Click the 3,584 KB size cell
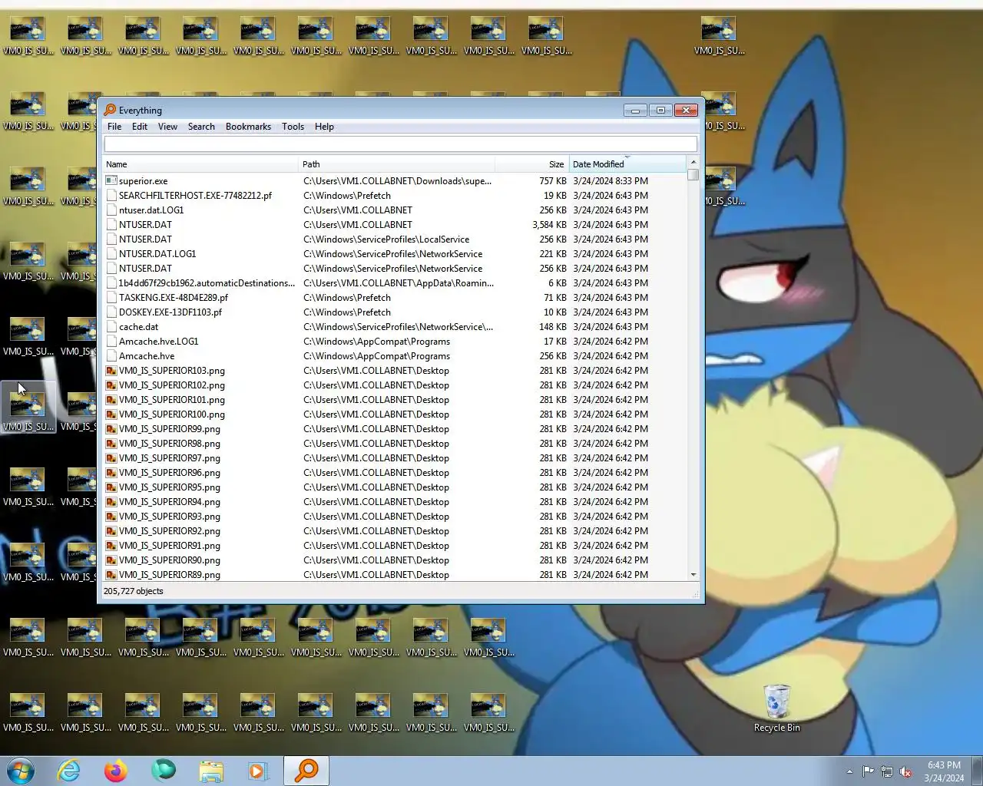 click(549, 224)
